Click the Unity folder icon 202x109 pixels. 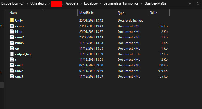12,21
